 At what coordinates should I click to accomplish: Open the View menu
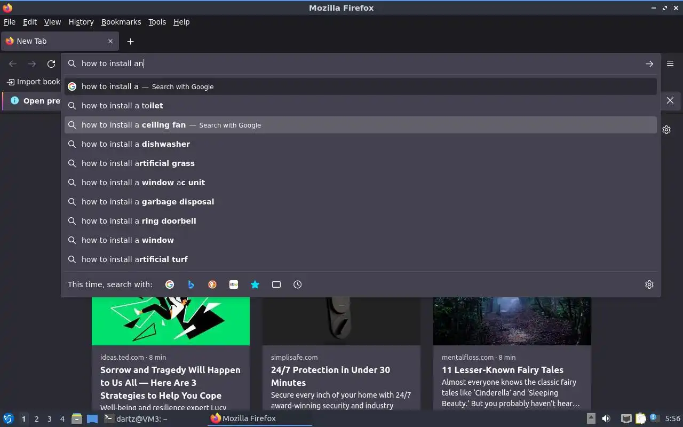pyautogui.click(x=52, y=22)
